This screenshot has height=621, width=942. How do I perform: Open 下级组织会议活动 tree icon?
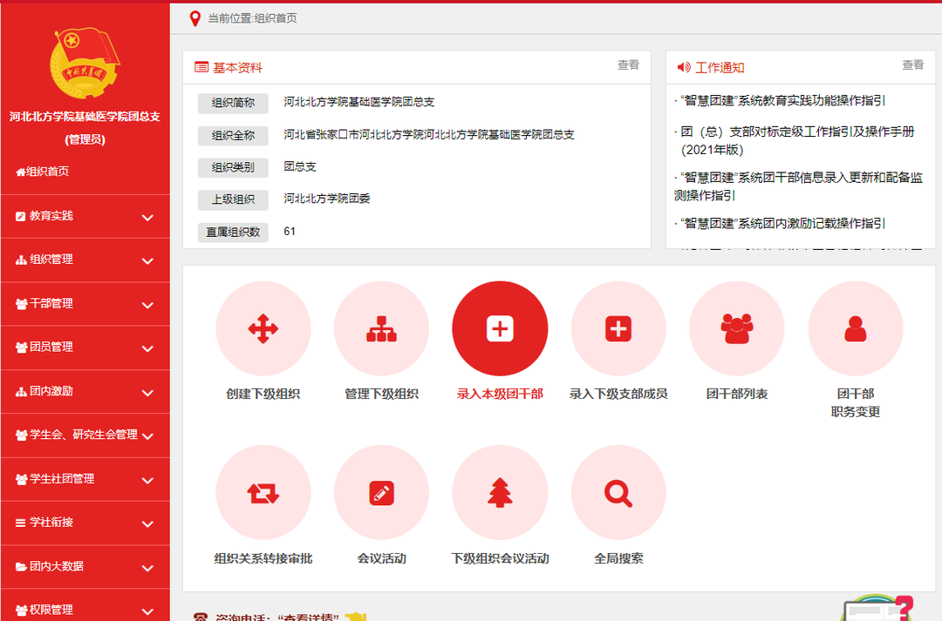pos(500,493)
